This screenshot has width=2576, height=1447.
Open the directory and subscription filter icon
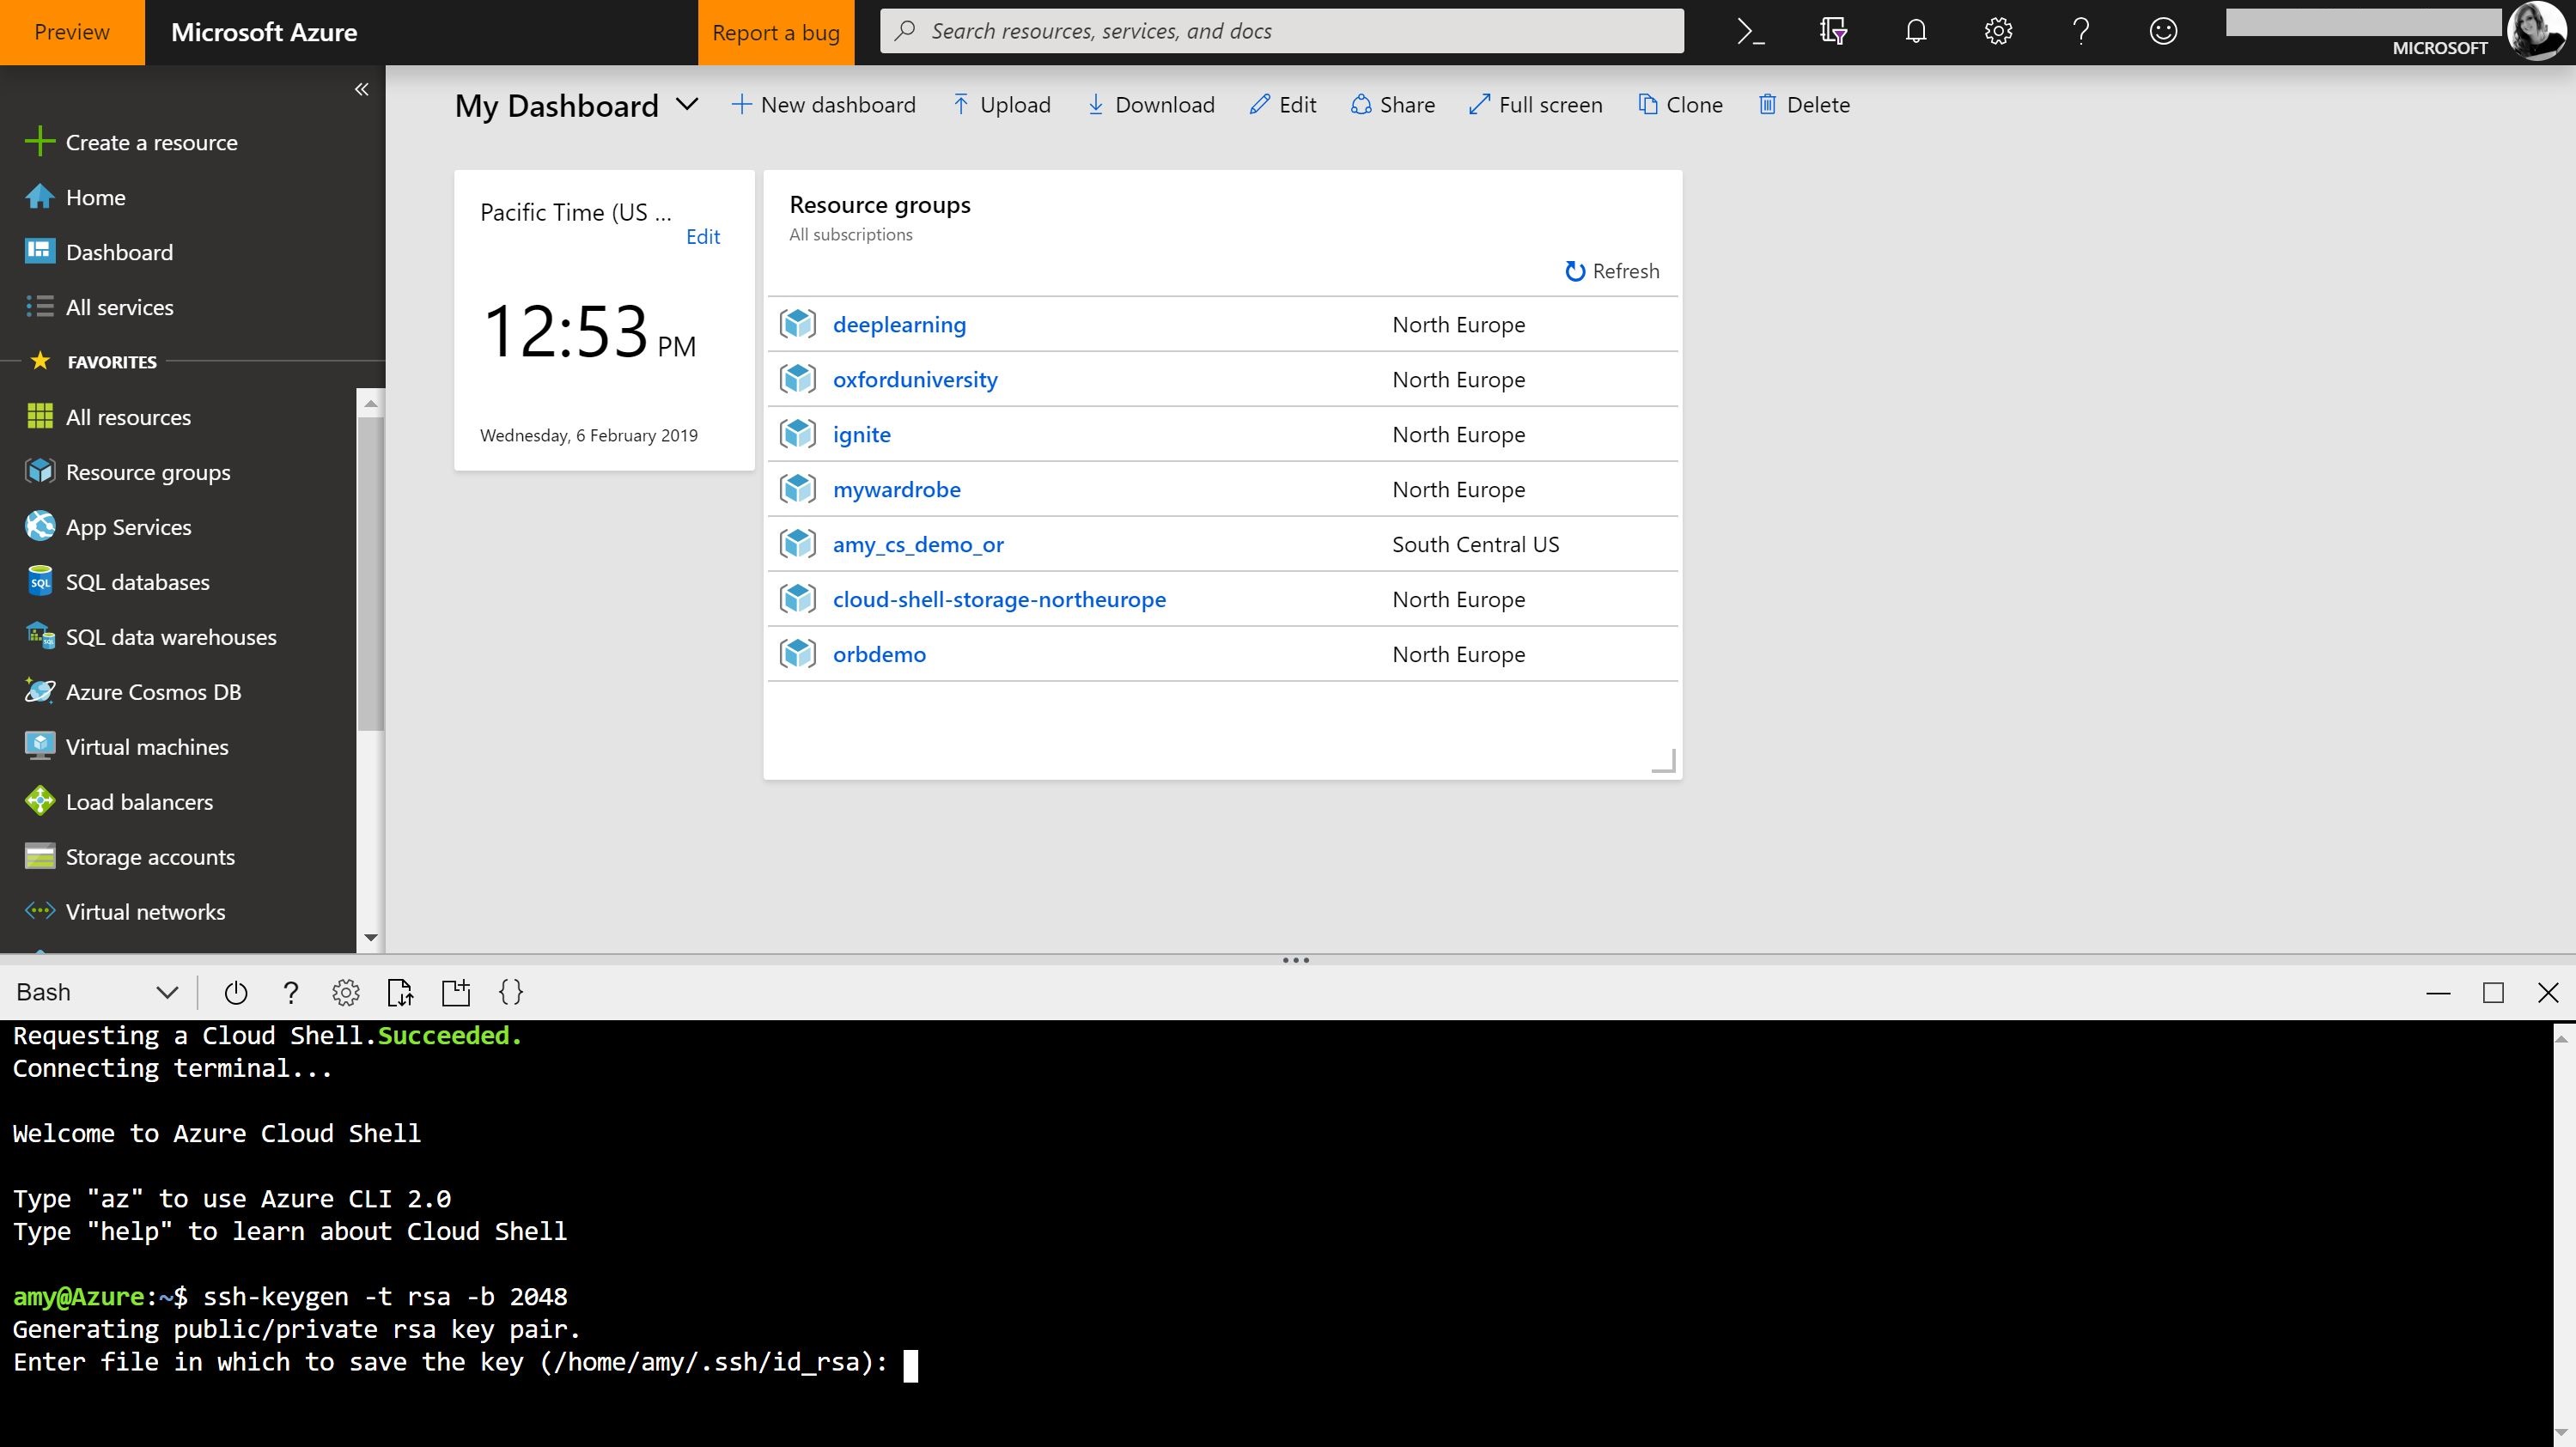(1833, 32)
